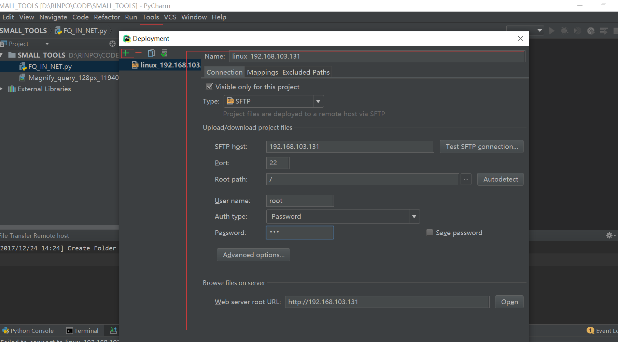Click the gear settings icon in File Transfer panel
The width and height of the screenshot is (618, 342).
click(x=609, y=235)
